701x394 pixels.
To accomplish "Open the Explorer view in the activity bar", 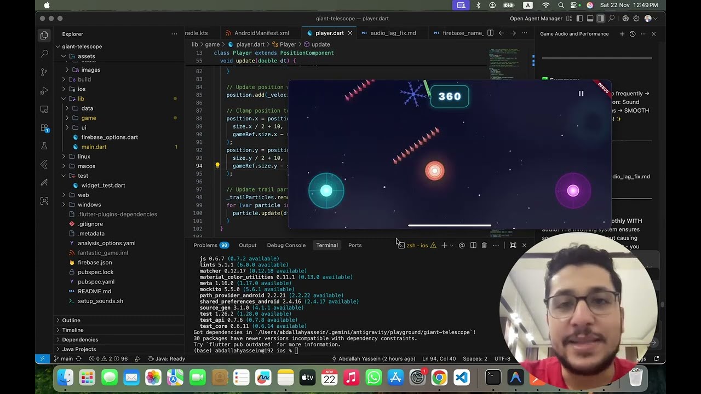I will pos(44,36).
